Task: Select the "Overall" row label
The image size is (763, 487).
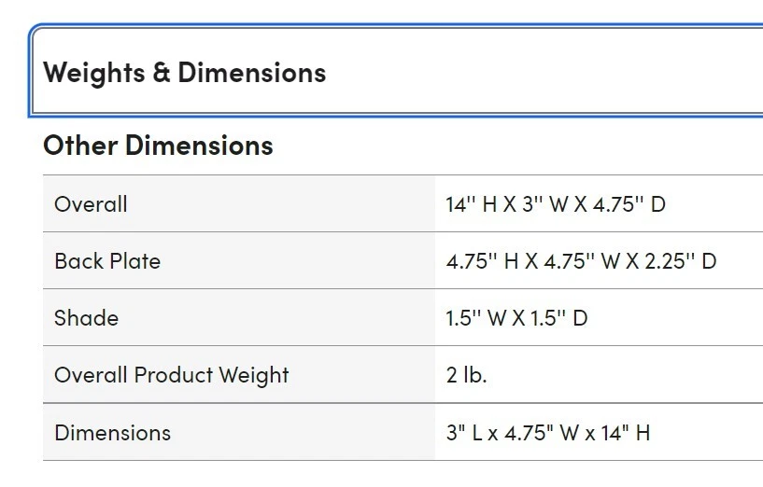Action: (91, 204)
